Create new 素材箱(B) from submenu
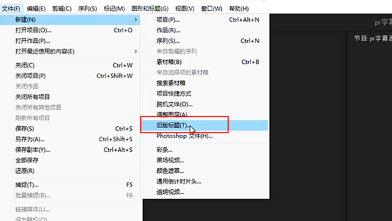This screenshot has width=392, height=221. (x=205, y=62)
